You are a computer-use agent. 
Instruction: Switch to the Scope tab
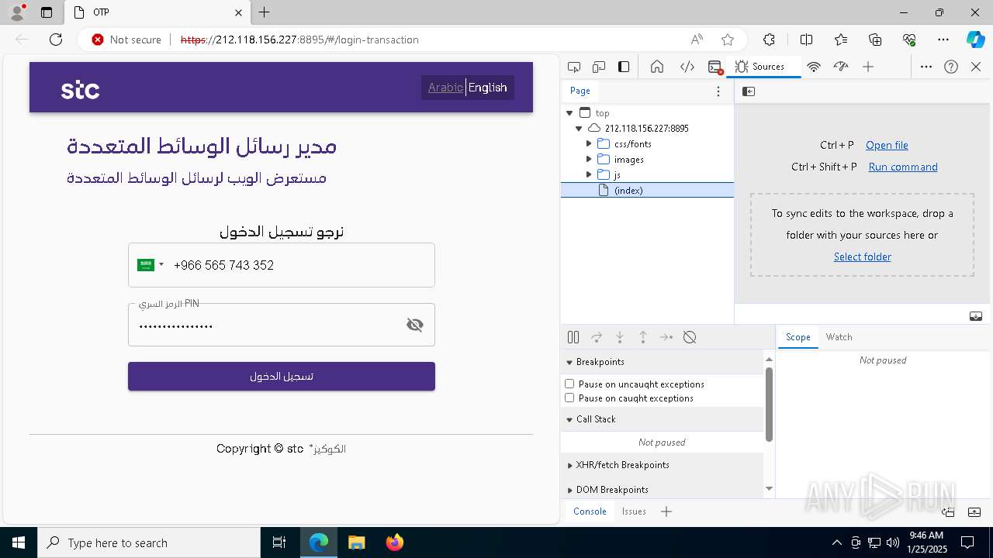[798, 337]
